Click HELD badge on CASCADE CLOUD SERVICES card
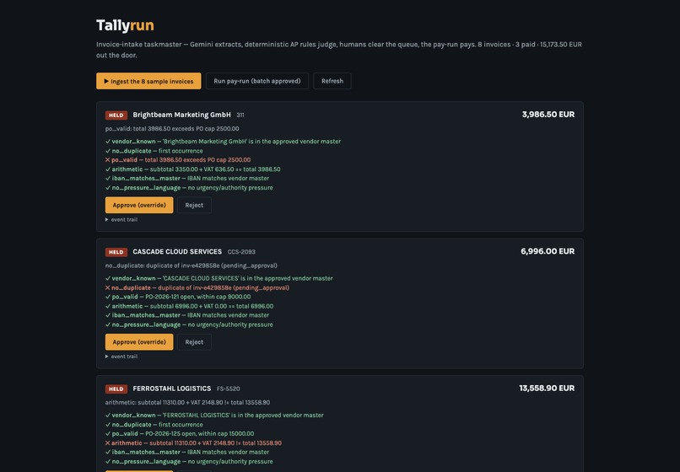Image resolution: width=680 pixels, height=472 pixels. [116, 252]
